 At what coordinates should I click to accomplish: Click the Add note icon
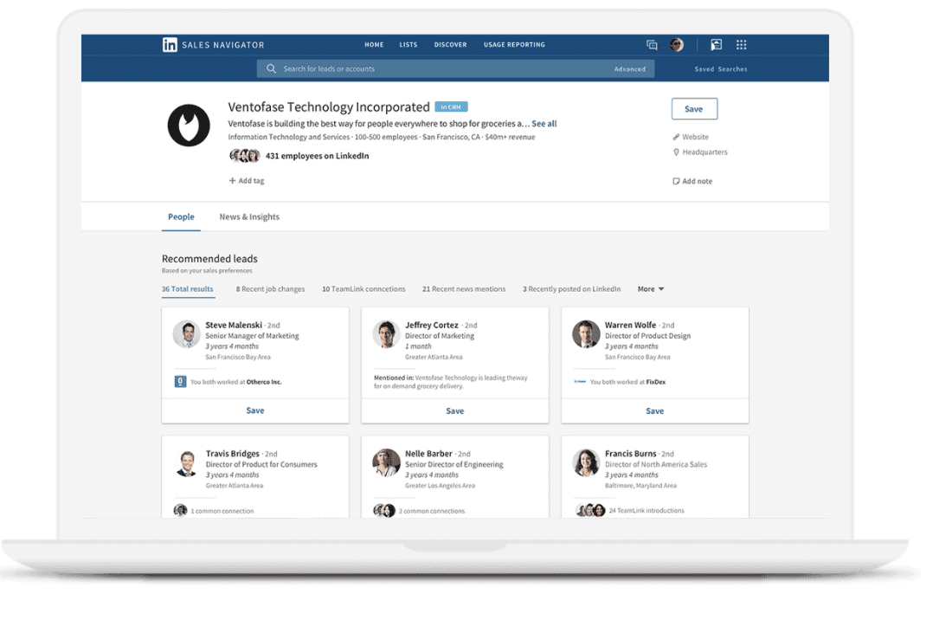pyautogui.click(x=678, y=180)
